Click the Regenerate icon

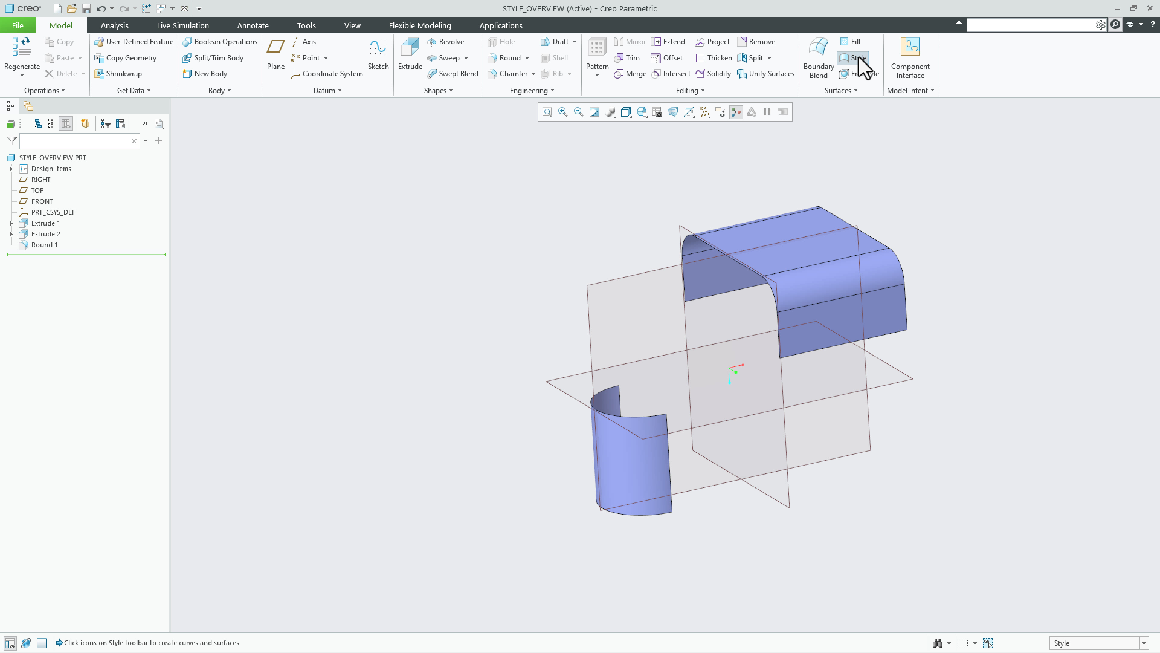[22, 47]
